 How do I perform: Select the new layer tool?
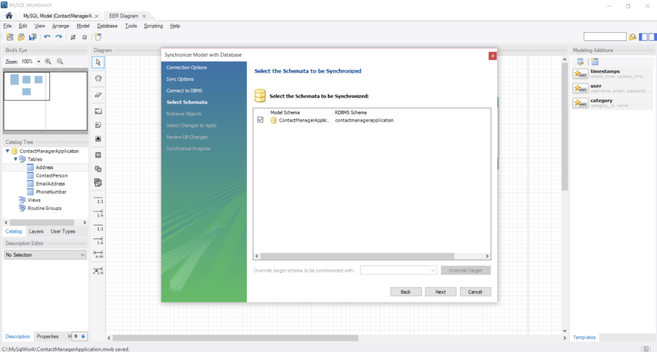98,111
